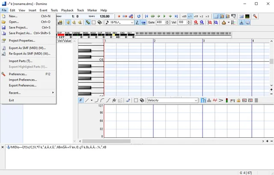Select Export As SMF (MIDI) menu entry
Image resolution: width=274 pixels, height=175 pixels.
pyautogui.click(x=27, y=48)
